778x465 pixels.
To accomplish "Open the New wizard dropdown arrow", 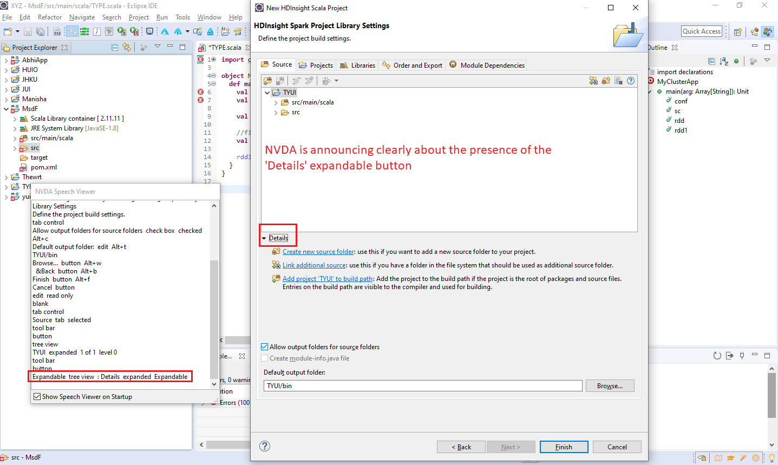I will pos(16,31).
